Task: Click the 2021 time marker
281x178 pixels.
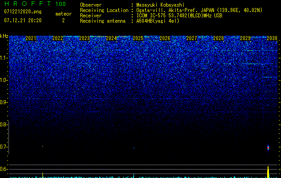Action: (x=31, y=38)
